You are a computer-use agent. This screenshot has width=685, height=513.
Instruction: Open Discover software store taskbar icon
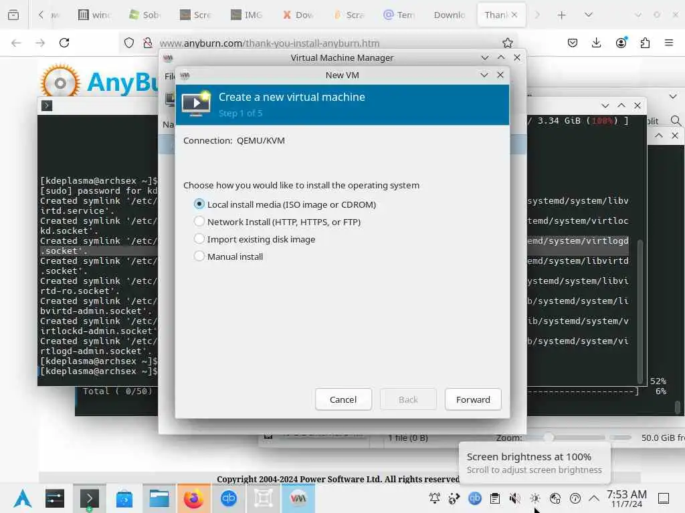click(124, 498)
